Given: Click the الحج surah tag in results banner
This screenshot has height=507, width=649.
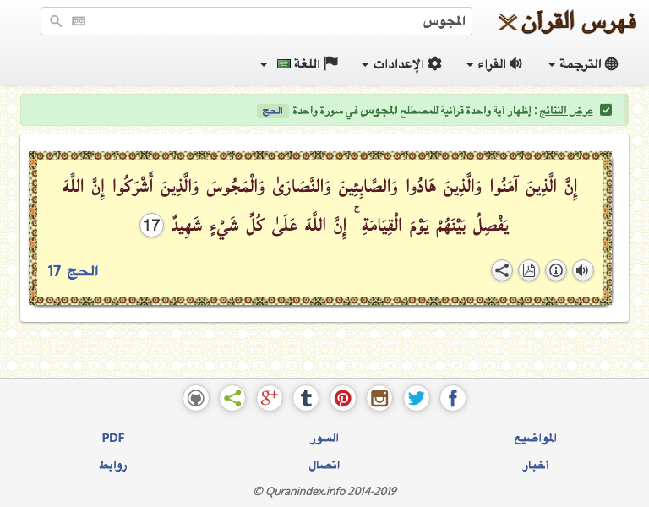Looking at the screenshot, I should 272,111.
